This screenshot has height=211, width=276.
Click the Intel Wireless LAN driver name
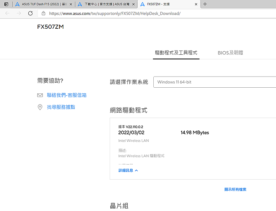[134, 141]
